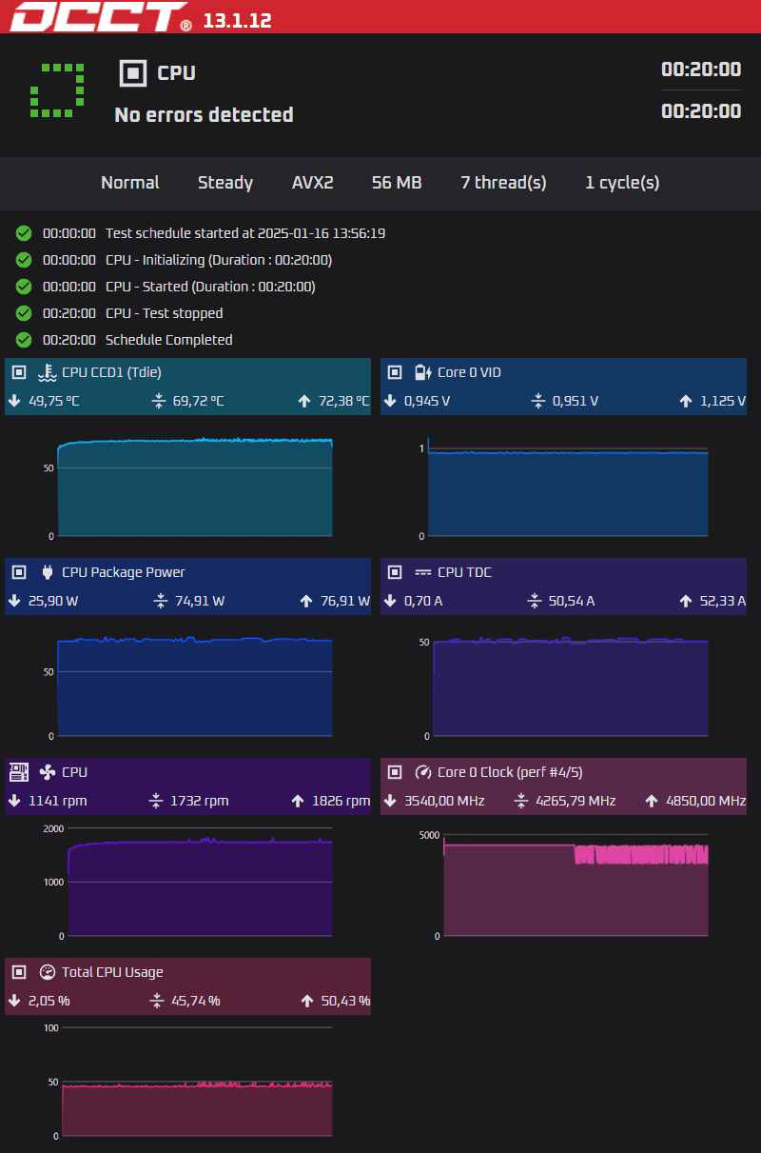
Task: Click the 0,951 V average VID value
Action: coord(576,401)
